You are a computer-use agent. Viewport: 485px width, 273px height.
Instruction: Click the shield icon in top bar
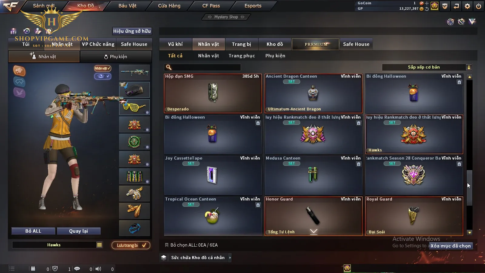(445, 6)
